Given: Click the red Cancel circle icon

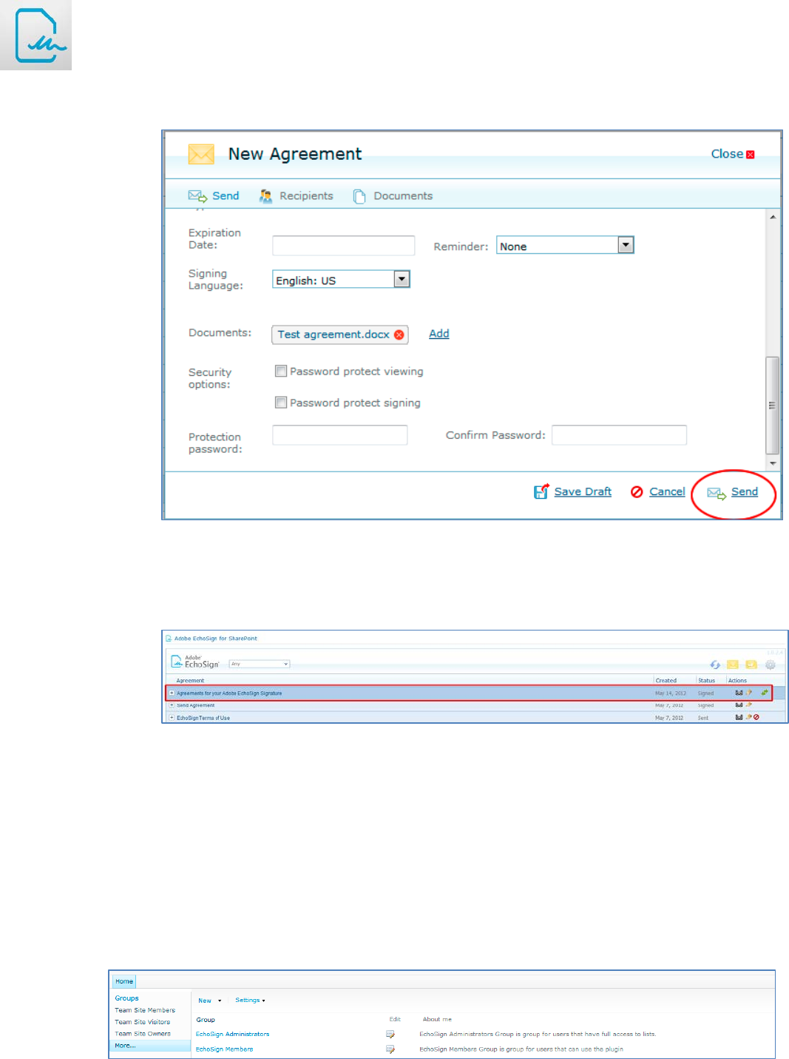Looking at the screenshot, I should 637,491.
